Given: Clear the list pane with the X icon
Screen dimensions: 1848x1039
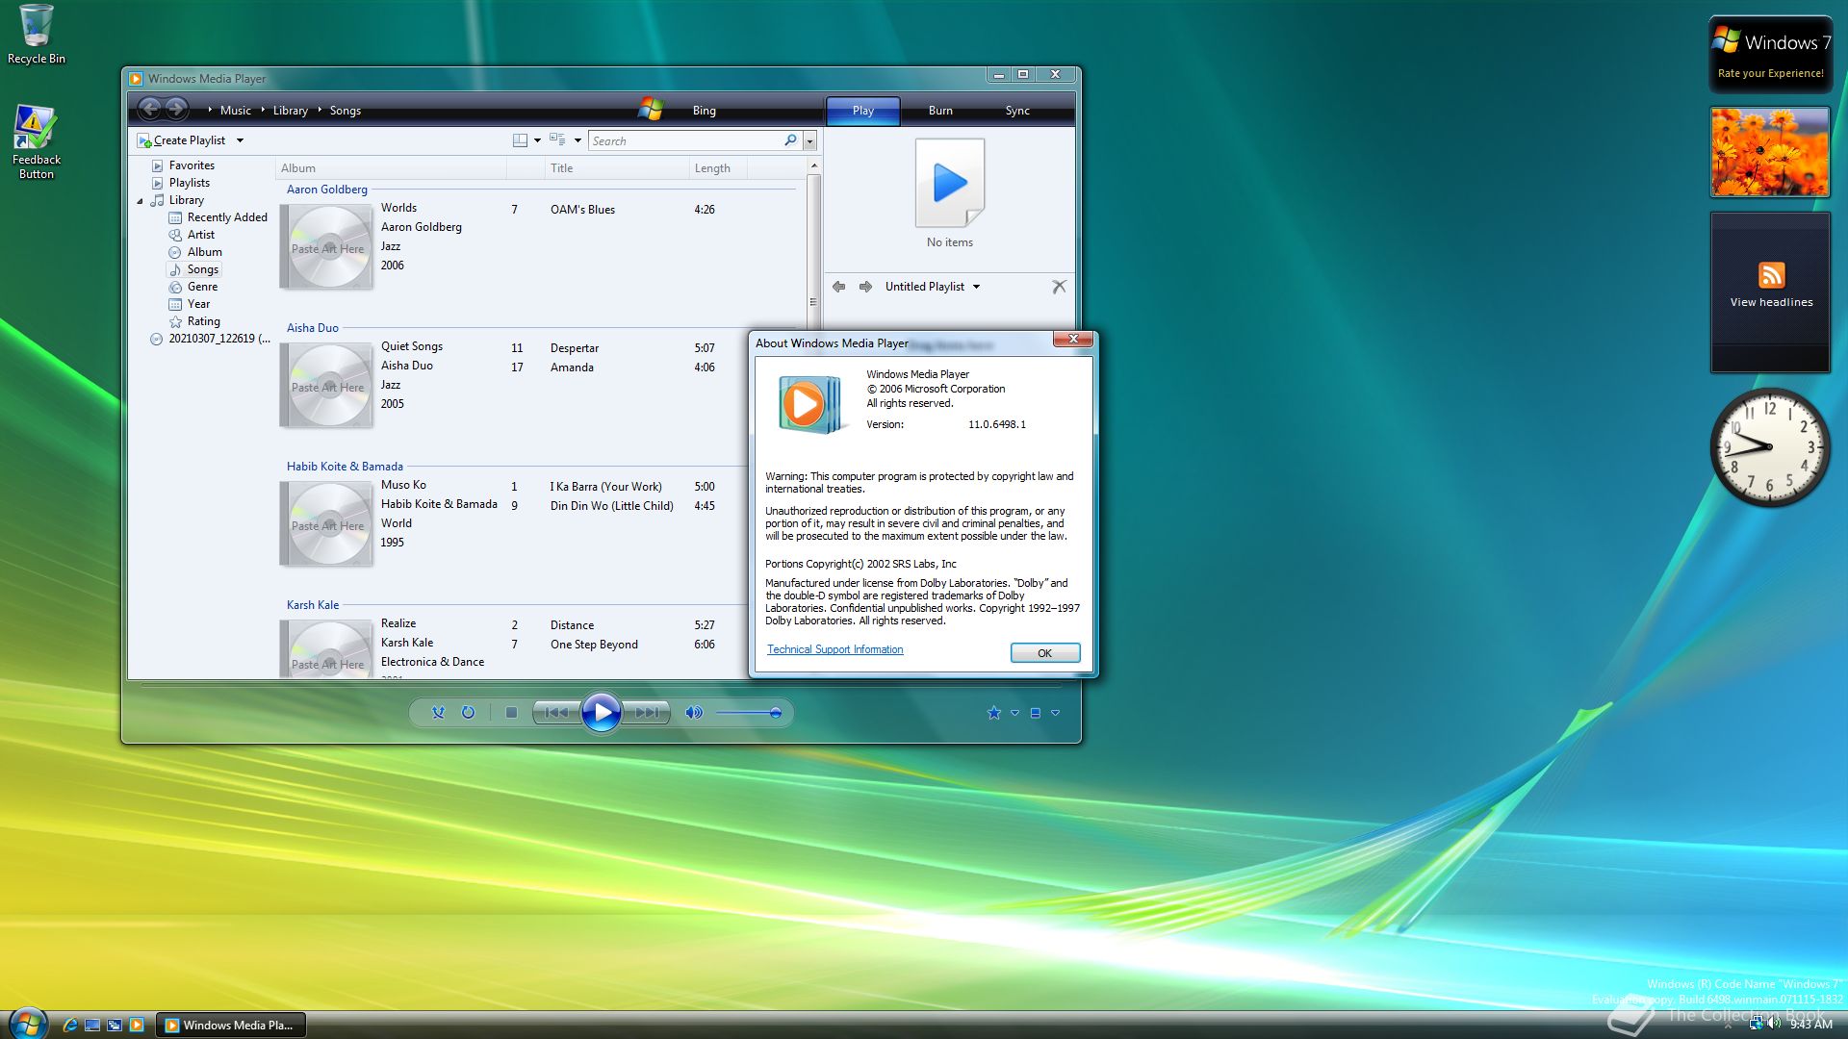Looking at the screenshot, I should click(1059, 287).
